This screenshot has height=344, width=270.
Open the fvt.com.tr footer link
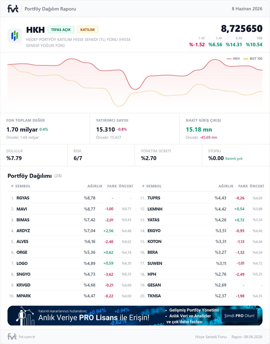27,337
